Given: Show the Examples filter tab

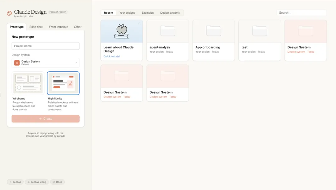Looking at the screenshot, I should pyautogui.click(x=147, y=13).
